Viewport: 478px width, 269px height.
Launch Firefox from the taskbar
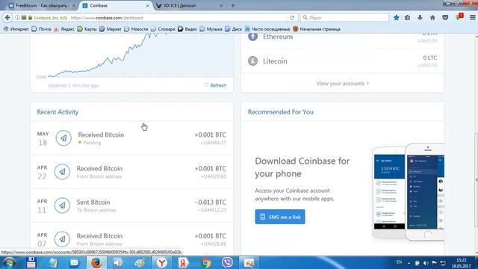(x=96, y=262)
